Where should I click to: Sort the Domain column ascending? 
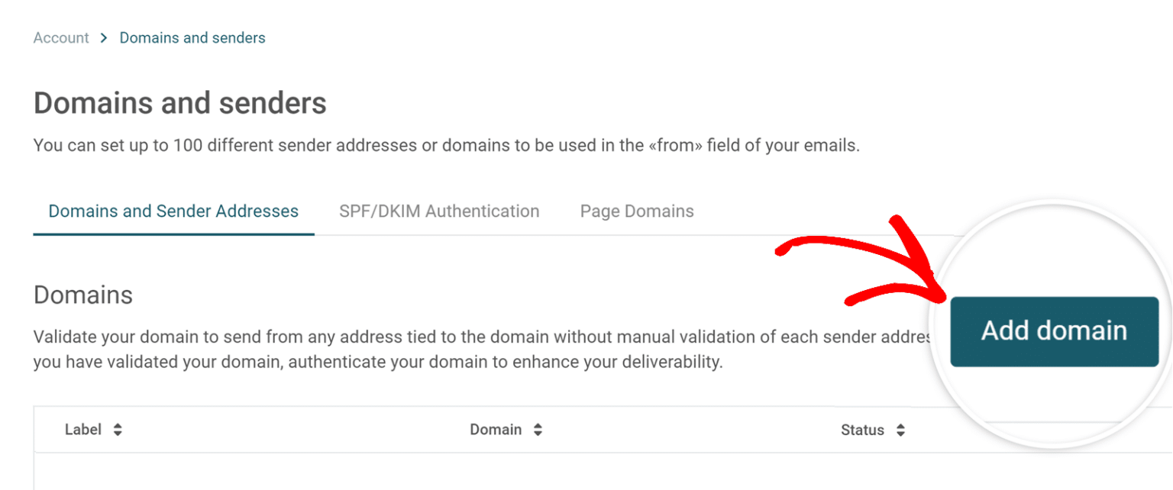pos(537,426)
